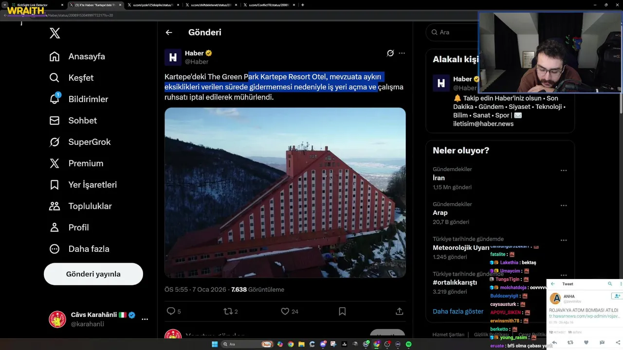Open Discord from taskbar
Image resolution: width=623 pixels, height=350 pixels.
click(x=323, y=344)
